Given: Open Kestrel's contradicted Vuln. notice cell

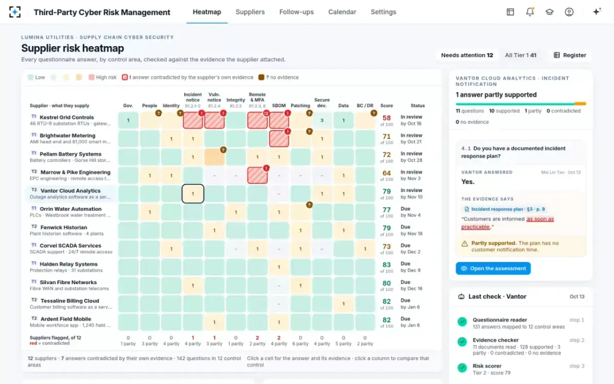Looking at the screenshot, I should click(214, 121).
